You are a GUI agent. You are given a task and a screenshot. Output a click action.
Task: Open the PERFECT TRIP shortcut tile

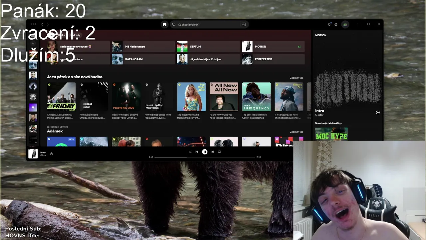273,59
